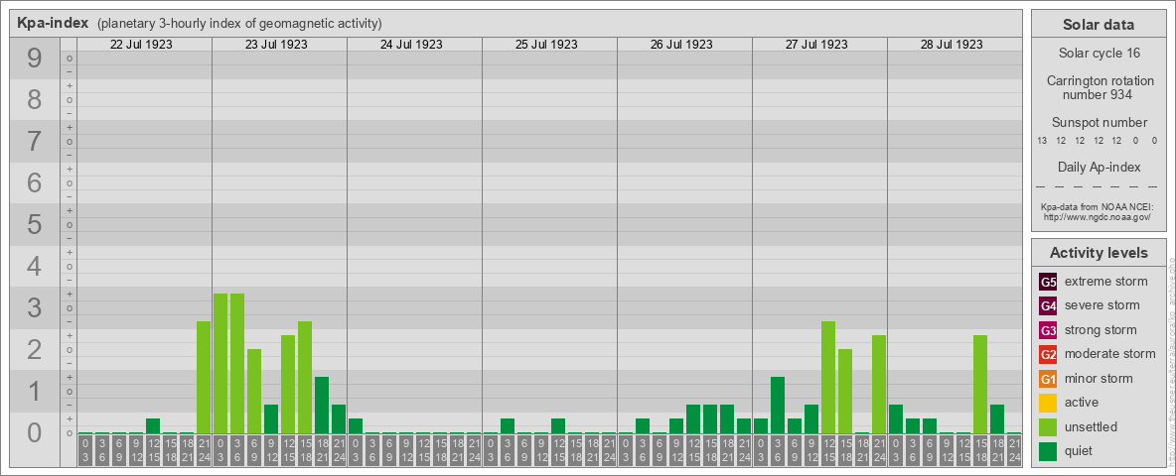Click the 'strong storm' legend label

pos(1101,330)
